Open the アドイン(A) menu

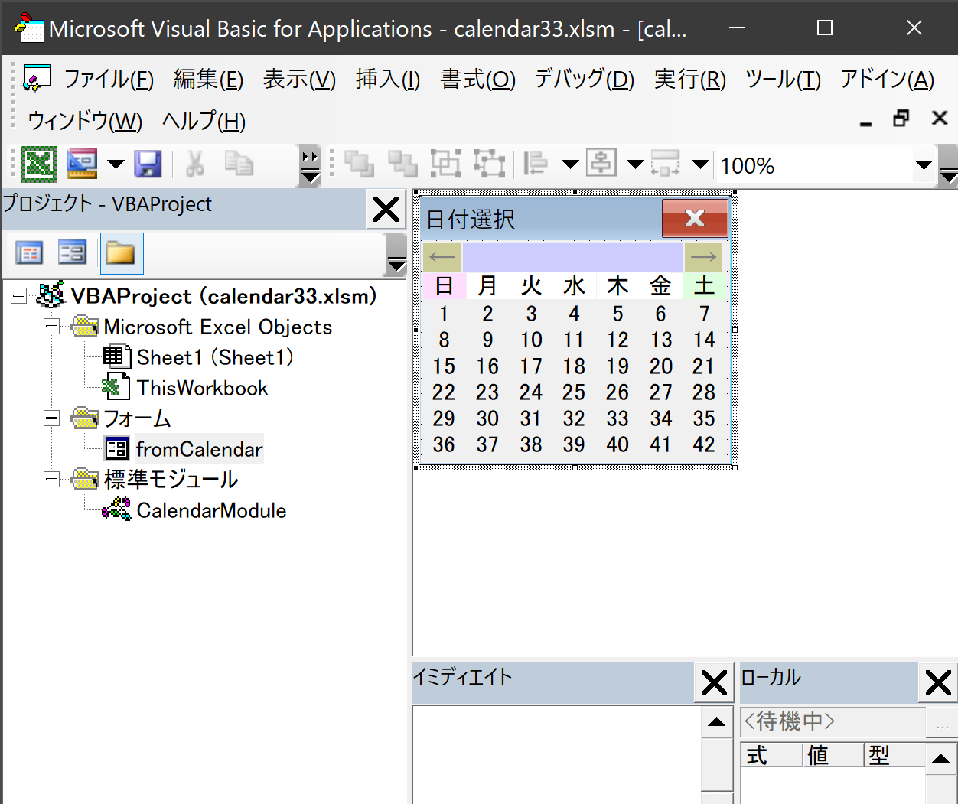tap(888, 79)
